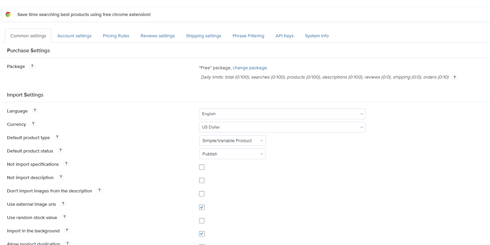Select the Common settings tab

pos(28,36)
